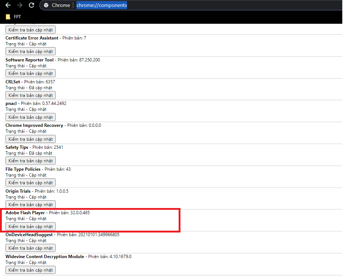Check for update under Safety Tips
This screenshot has width=343, height=276.
[x=30, y=160]
